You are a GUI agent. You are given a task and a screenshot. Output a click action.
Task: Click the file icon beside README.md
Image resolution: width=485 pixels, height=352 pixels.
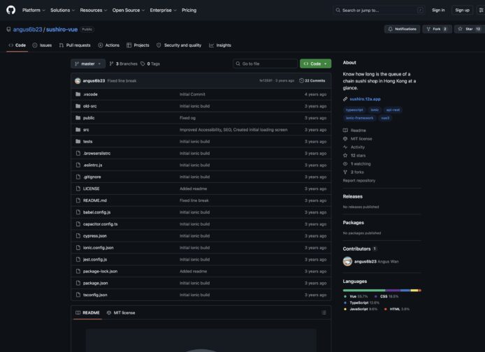(x=78, y=200)
